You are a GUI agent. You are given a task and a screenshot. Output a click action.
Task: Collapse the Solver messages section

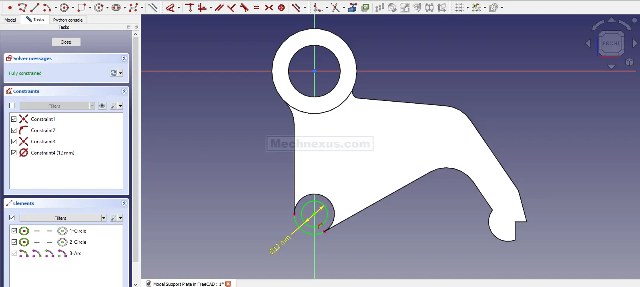click(124, 58)
